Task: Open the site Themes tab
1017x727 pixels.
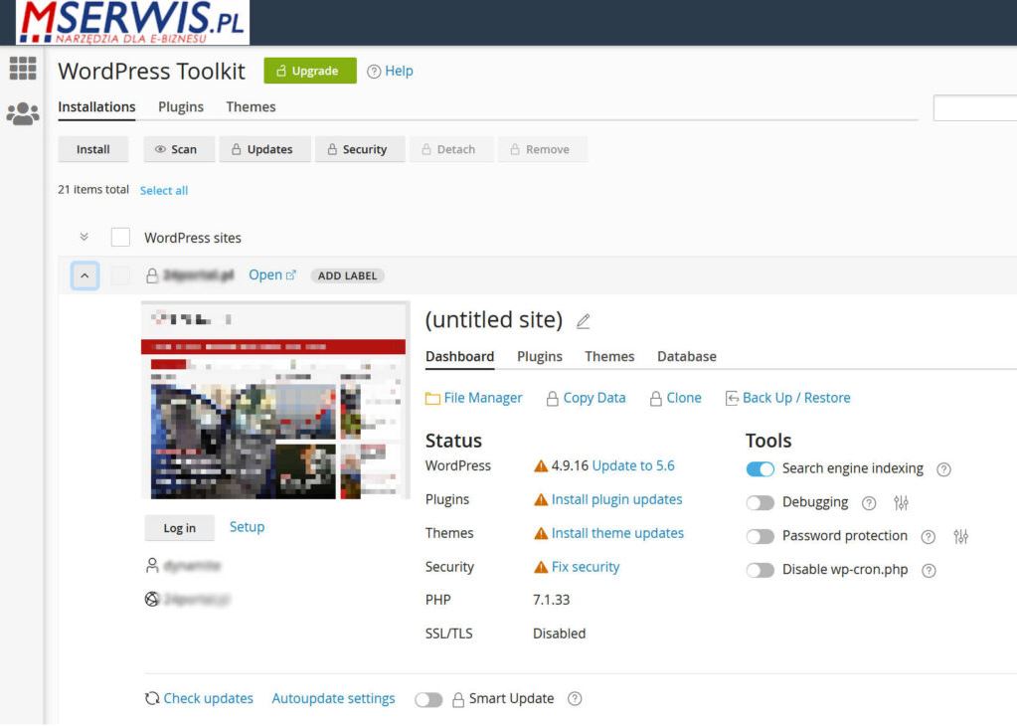Action: coord(609,357)
